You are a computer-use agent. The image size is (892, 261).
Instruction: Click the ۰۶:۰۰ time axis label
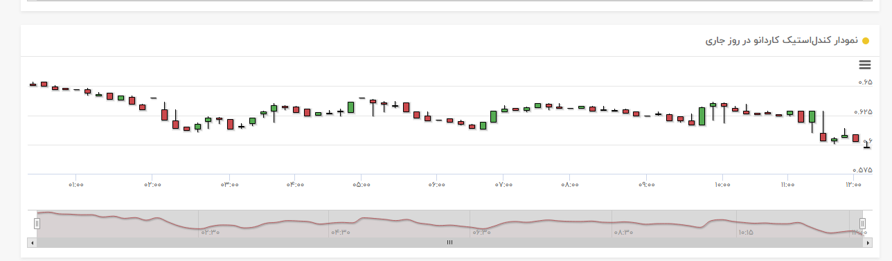tap(437, 185)
